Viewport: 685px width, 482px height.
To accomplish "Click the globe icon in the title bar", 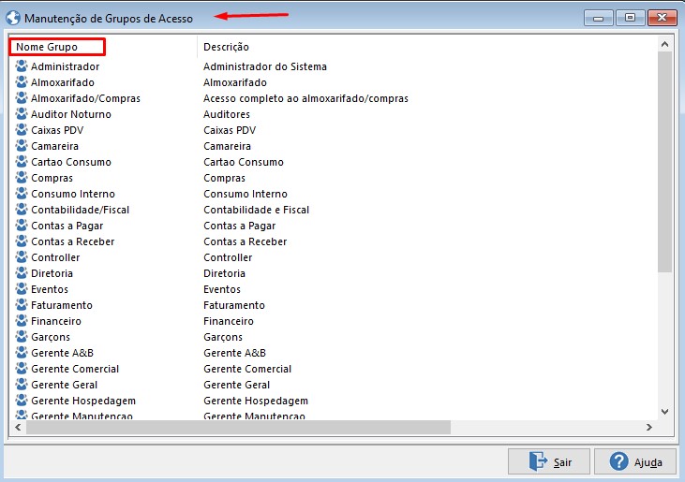I will click(x=13, y=18).
